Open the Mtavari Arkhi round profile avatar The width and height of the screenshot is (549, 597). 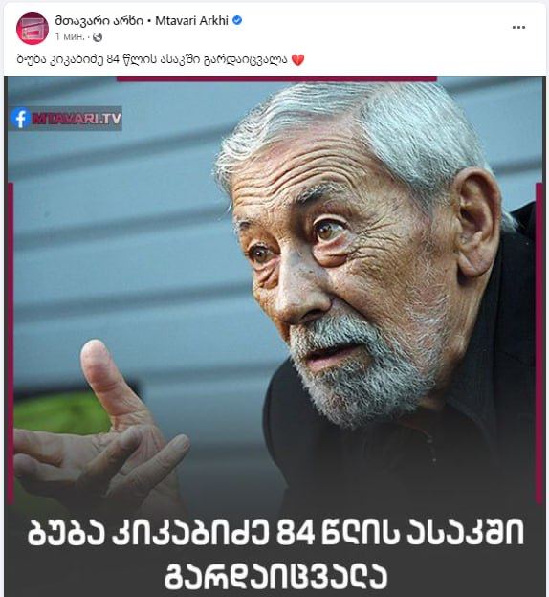pyautogui.click(x=33, y=29)
